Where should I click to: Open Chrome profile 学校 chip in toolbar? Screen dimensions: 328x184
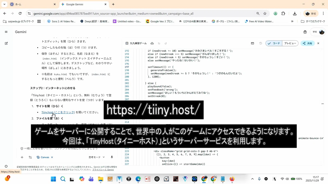point(311,13)
